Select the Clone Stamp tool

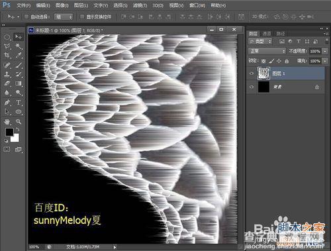[7, 74]
